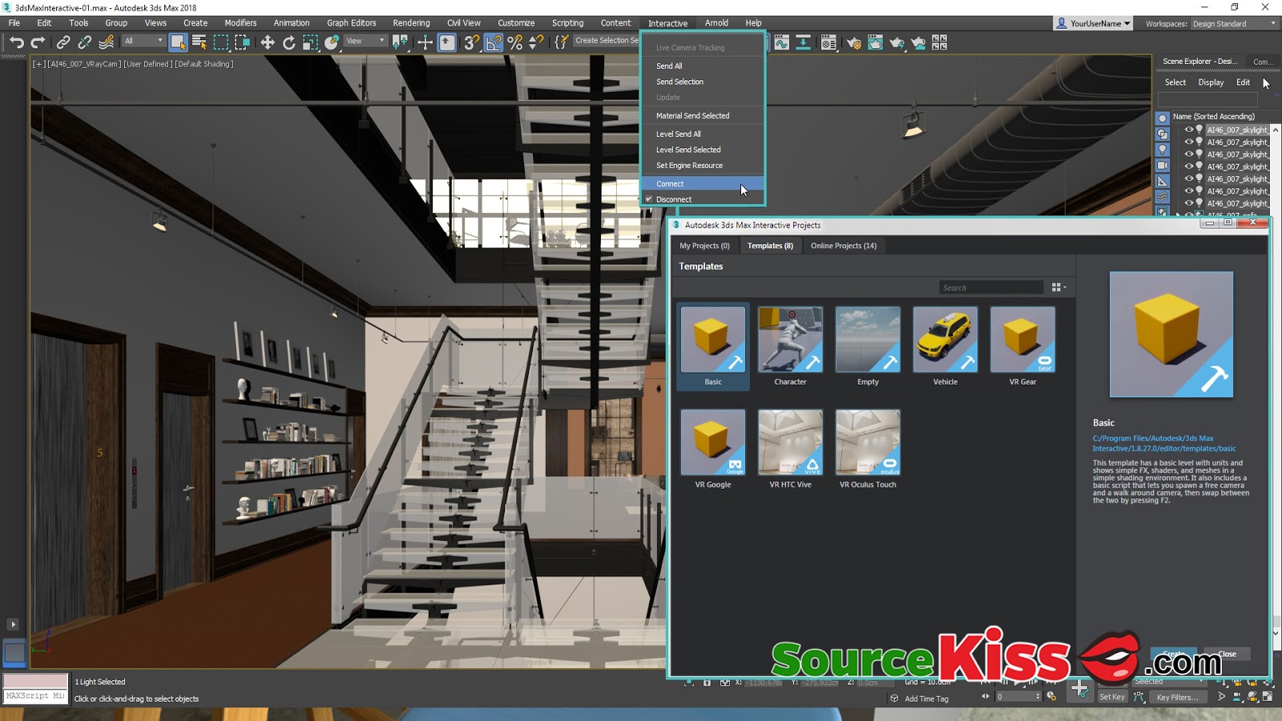Open the template view mode dropdown
This screenshot has height=721, width=1282.
tap(1058, 288)
